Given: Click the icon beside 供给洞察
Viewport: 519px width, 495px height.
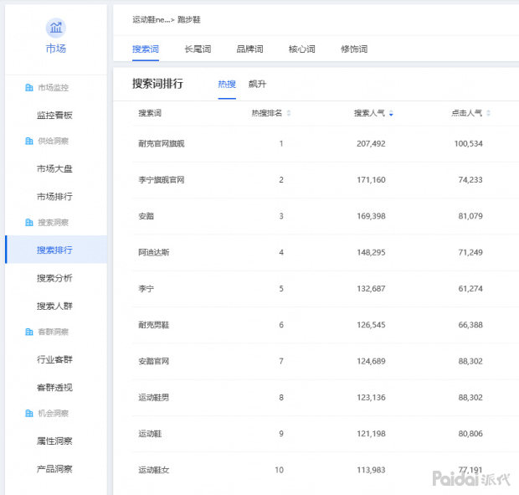Looking at the screenshot, I should point(29,141).
